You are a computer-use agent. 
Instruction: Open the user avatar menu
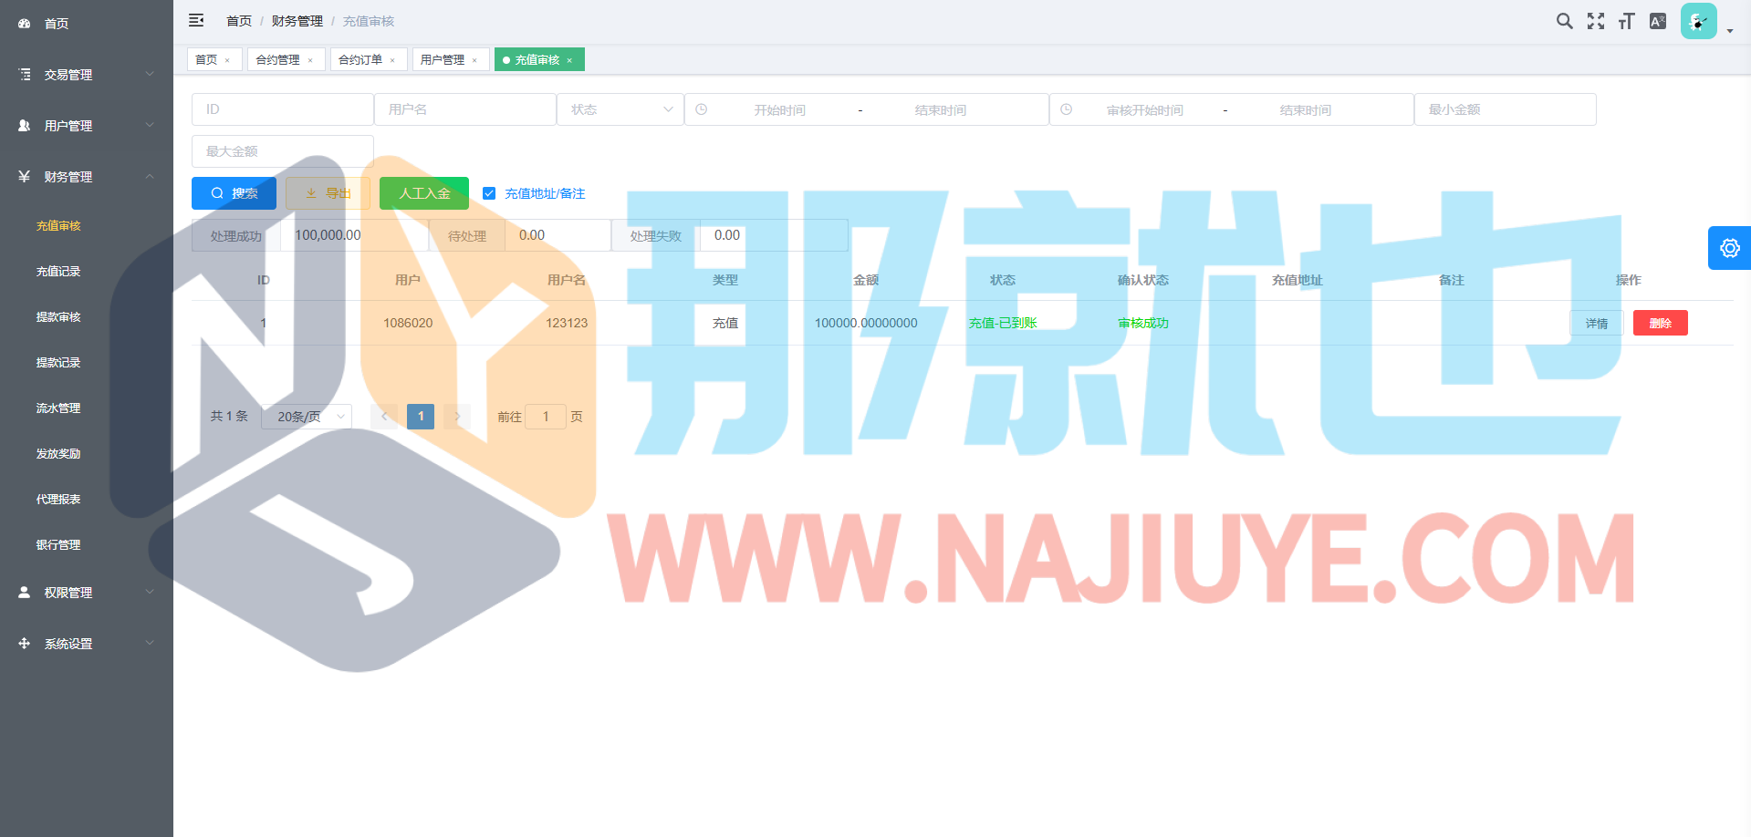pyautogui.click(x=1698, y=22)
